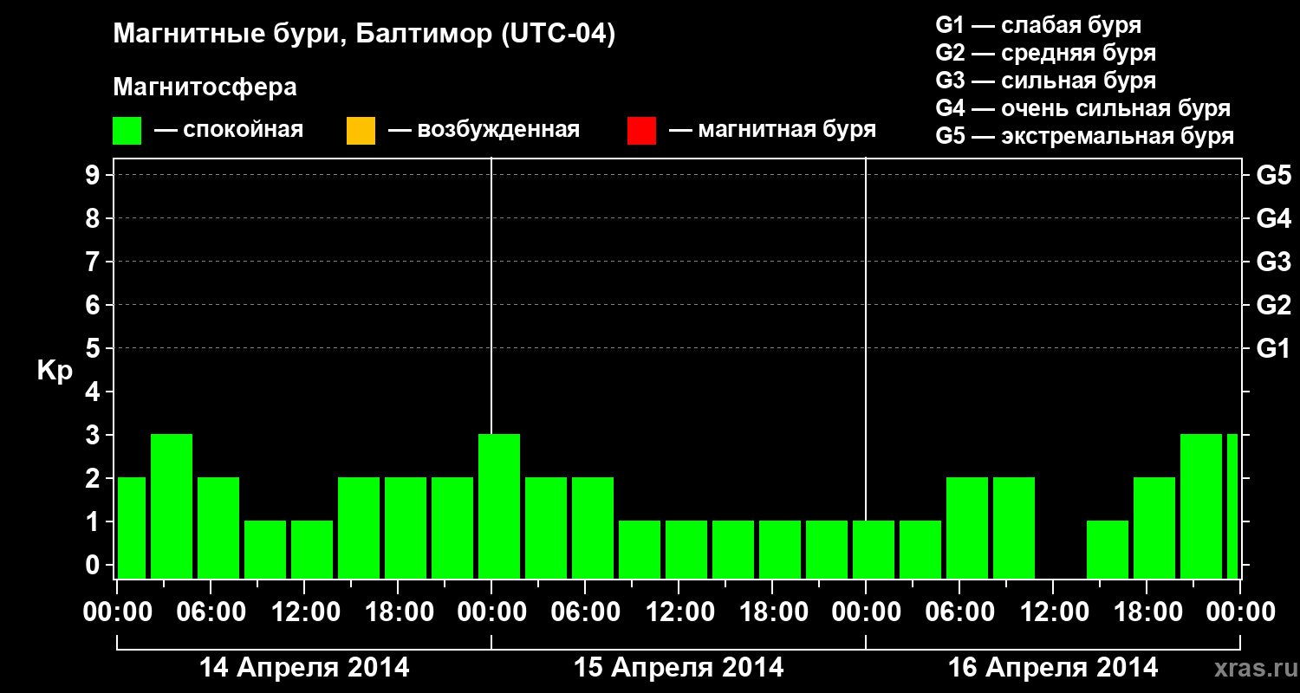Click the G2 label on the right axis

[1273, 306]
